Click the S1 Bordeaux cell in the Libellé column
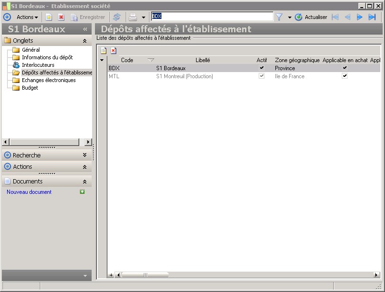Viewport: 385px width, 292px height. click(x=171, y=68)
